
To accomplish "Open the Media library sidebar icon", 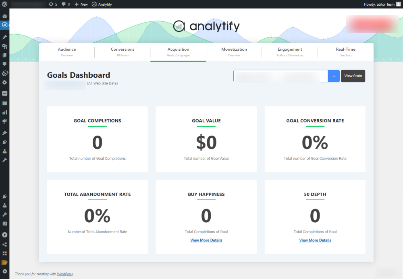I will [4, 46].
